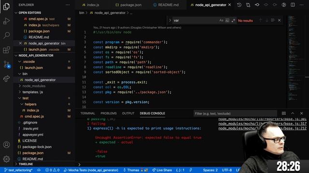The width and height of the screenshot is (309, 173).
Task: Toggle Match Whole Word in find widget
Action: pyautogui.click(x=227, y=20)
